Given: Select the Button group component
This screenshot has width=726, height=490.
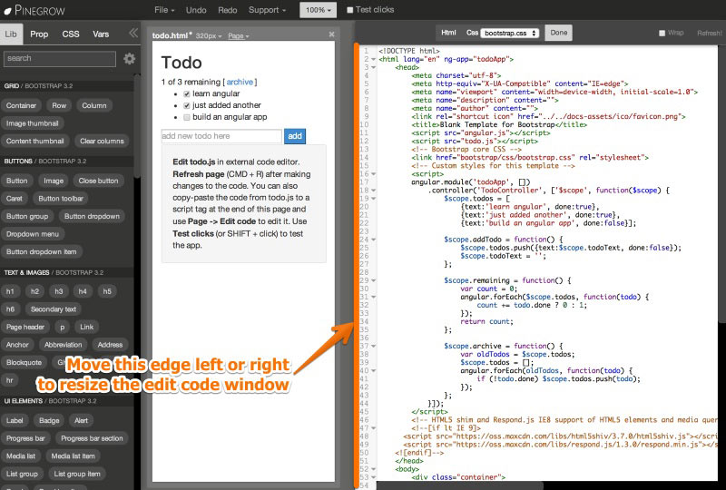Looking at the screenshot, I should pyautogui.click(x=27, y=216).
